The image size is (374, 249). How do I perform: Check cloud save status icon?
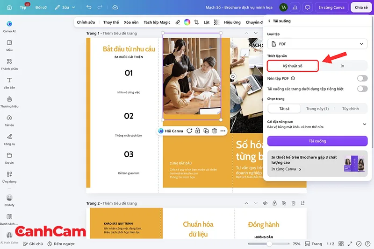point(115,7)
